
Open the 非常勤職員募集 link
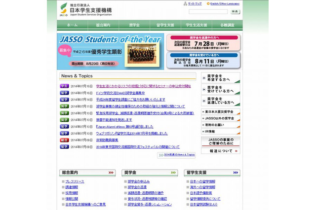pos(107,140)
